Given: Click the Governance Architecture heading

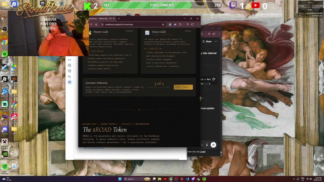Looking at the screenshot, I should click(96, 83).
